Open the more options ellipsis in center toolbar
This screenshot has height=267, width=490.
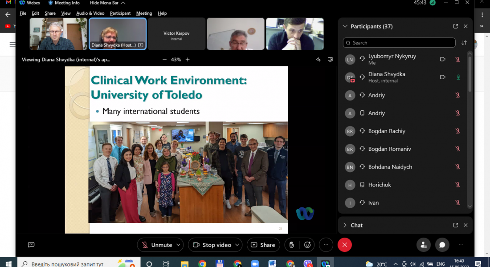(x=326, y=245)
